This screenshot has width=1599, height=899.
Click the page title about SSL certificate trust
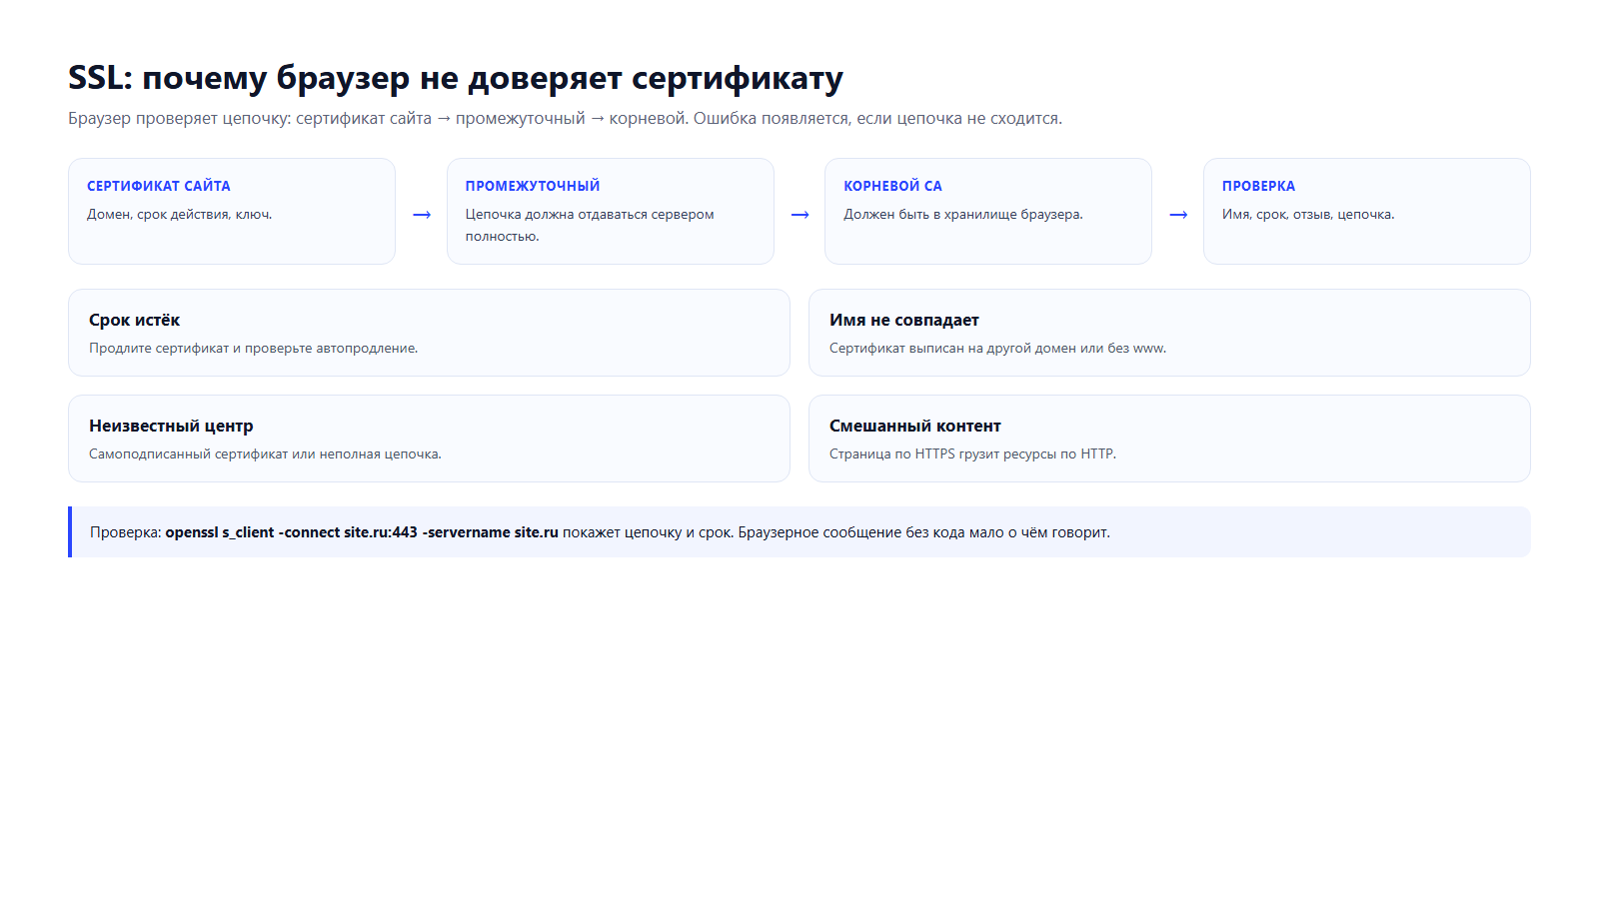pos(456,78)
